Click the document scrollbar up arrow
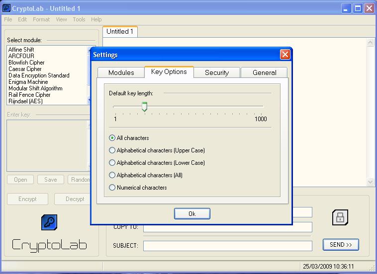This screenshot has width=377, height=274. coord(370,43)
